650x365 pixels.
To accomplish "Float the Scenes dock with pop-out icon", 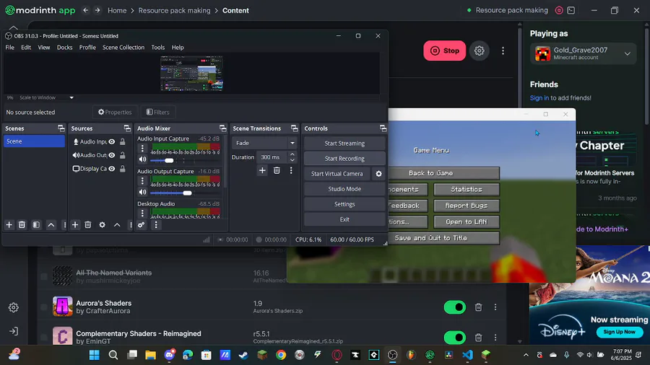I will 61,128.
